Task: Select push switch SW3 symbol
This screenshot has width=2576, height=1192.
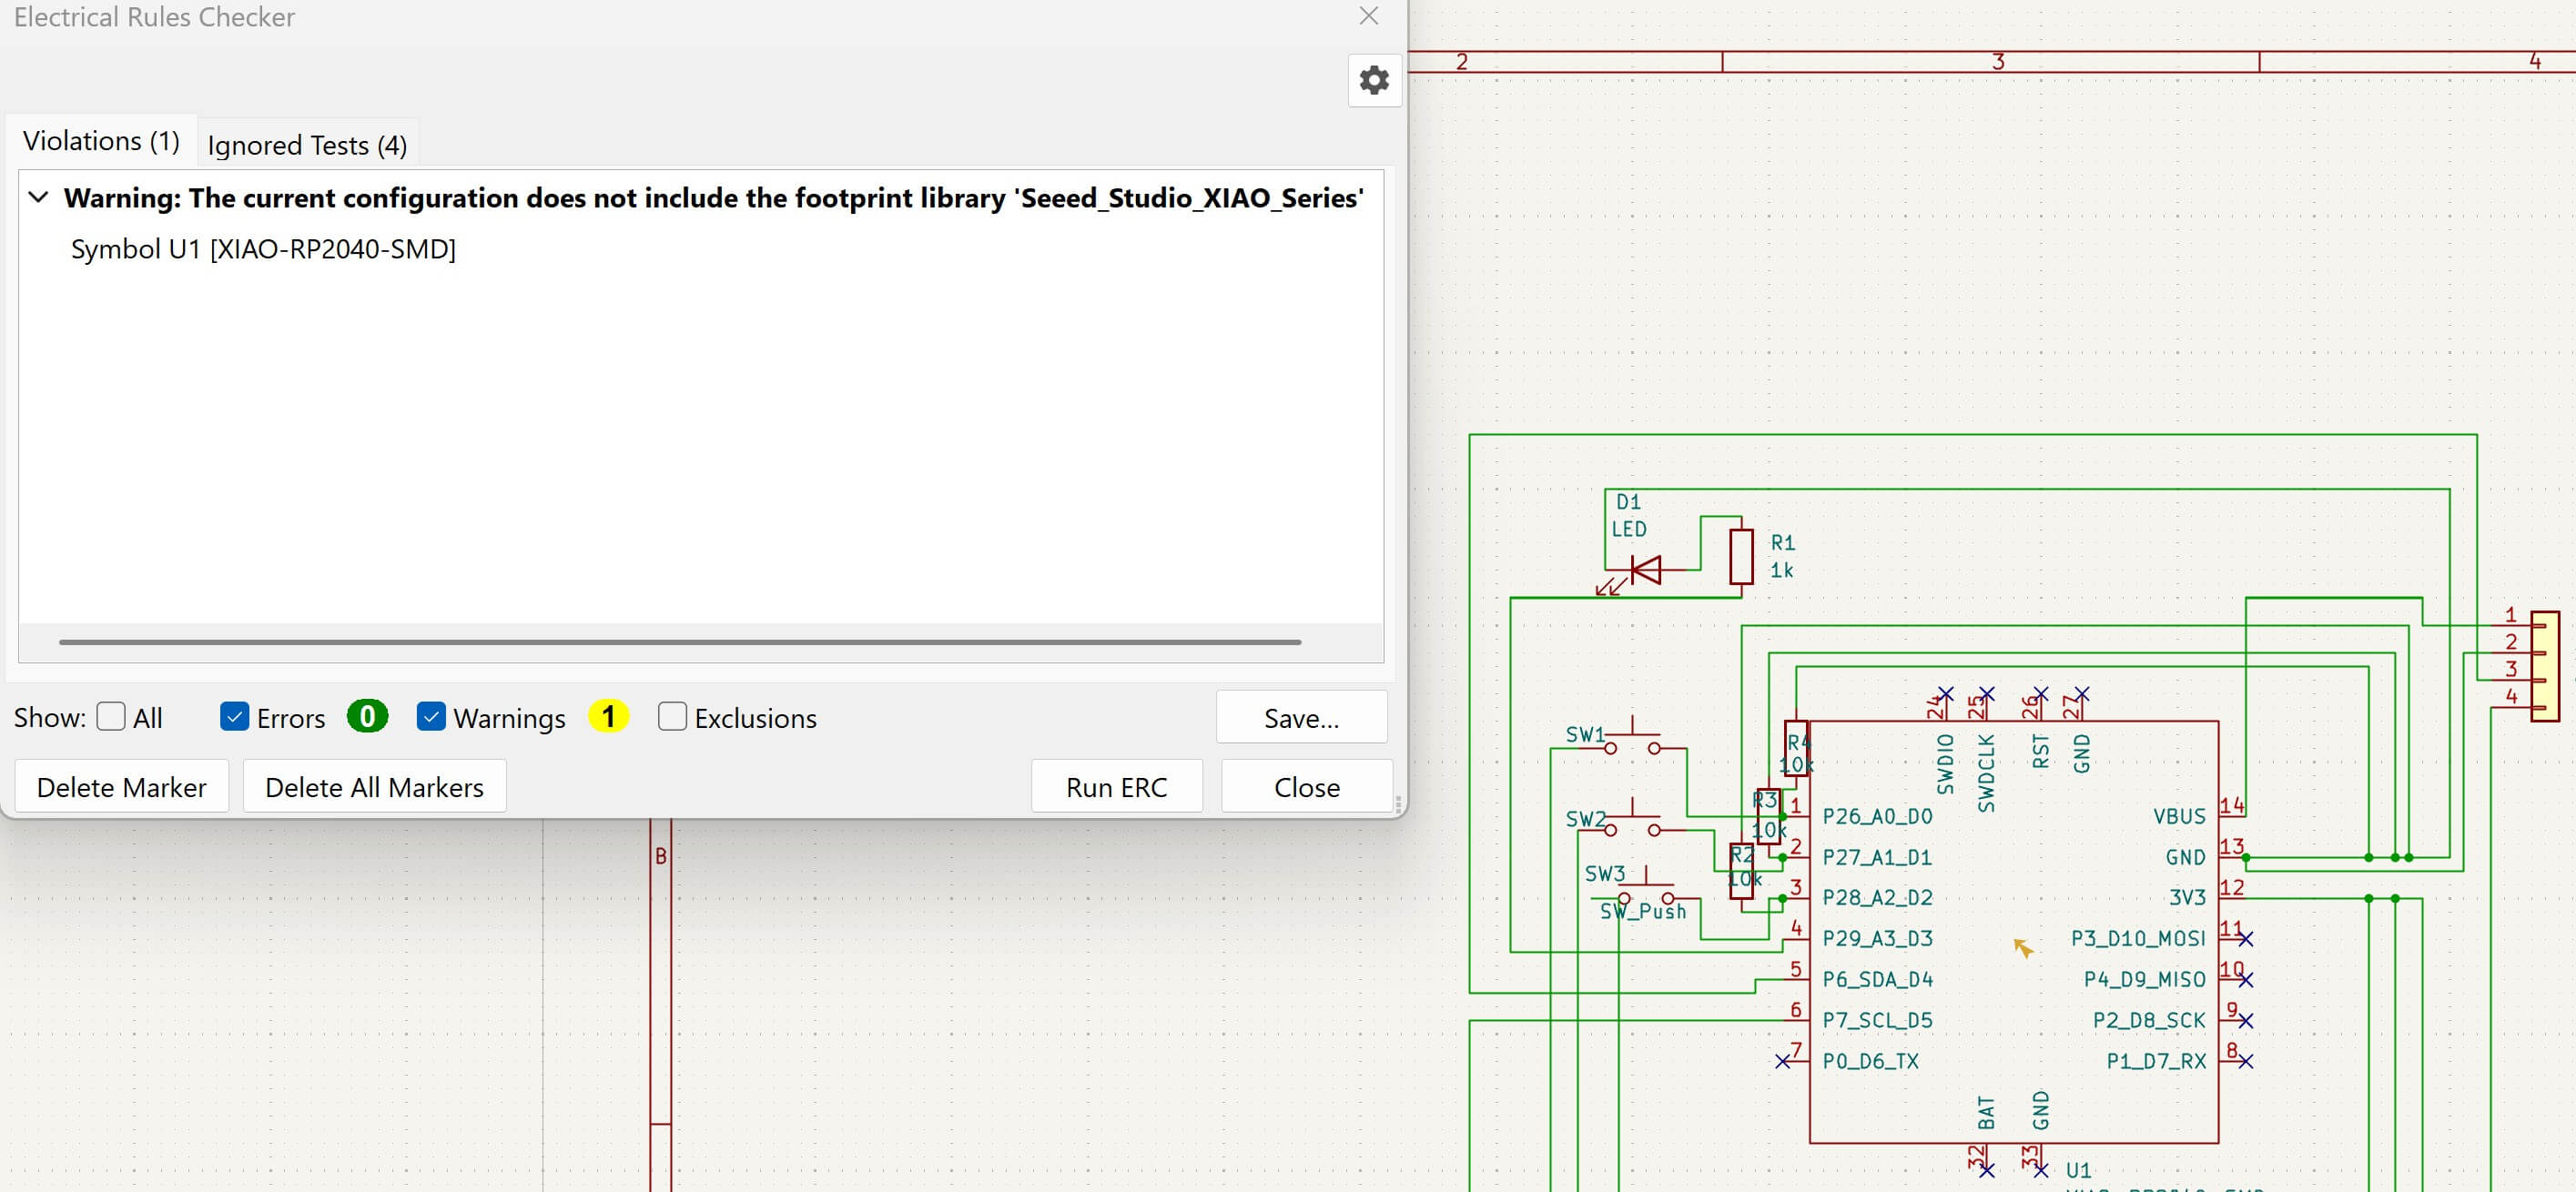Action: [x=1646, y=890]
